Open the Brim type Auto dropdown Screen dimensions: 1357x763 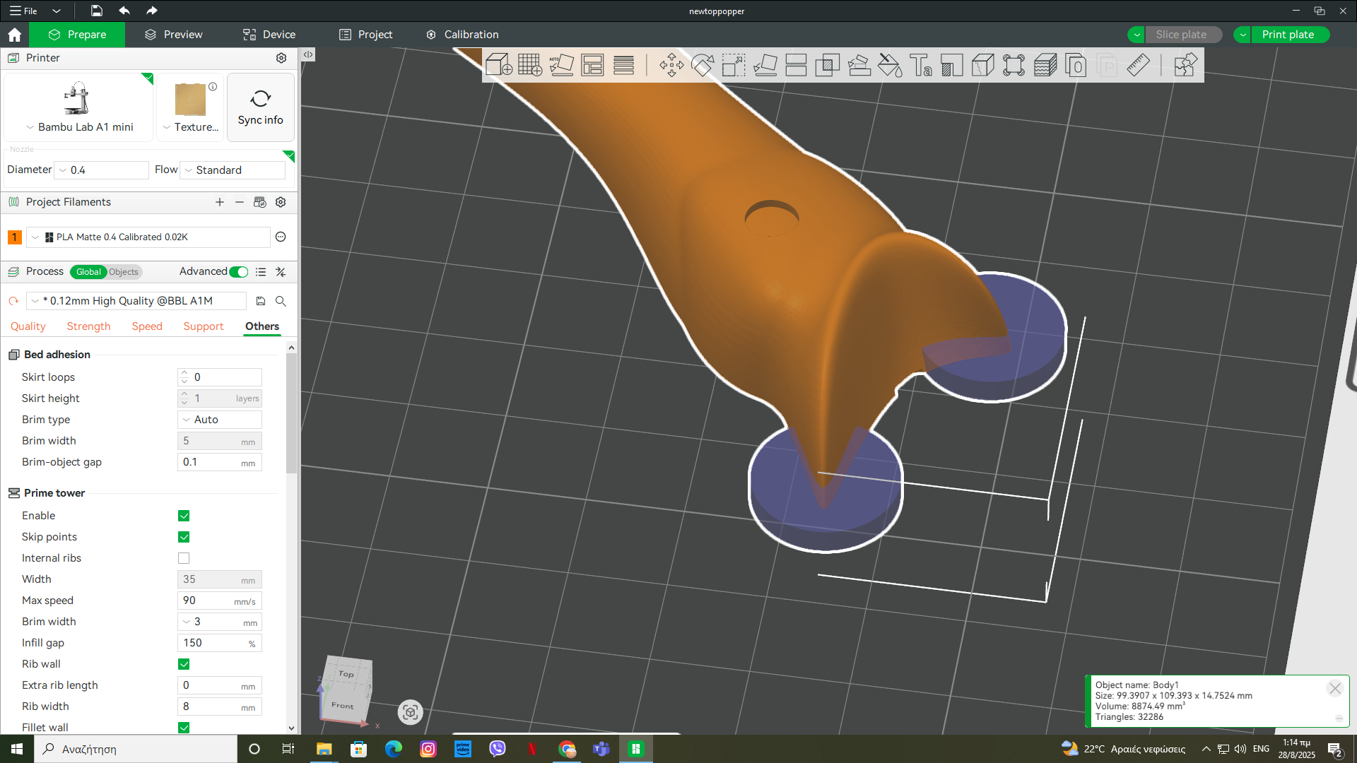pyautogui.click(x=220, y=420)
